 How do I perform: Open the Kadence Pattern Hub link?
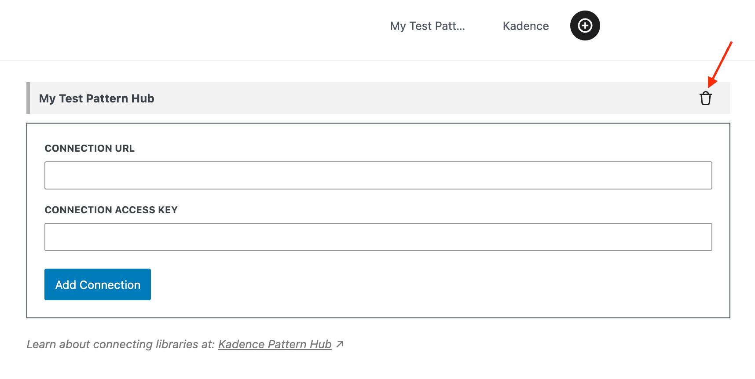point(275,344)
